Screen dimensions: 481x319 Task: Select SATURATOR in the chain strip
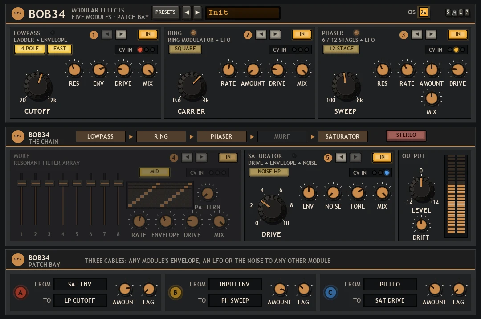click(342, 136)
